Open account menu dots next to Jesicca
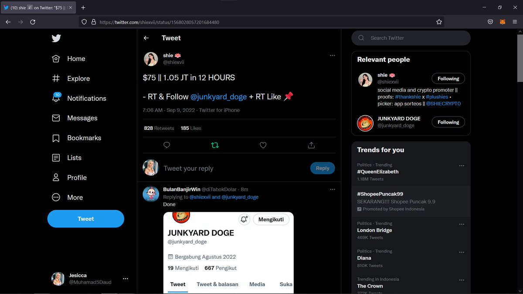The image size is (523, 294). point(126,279)
